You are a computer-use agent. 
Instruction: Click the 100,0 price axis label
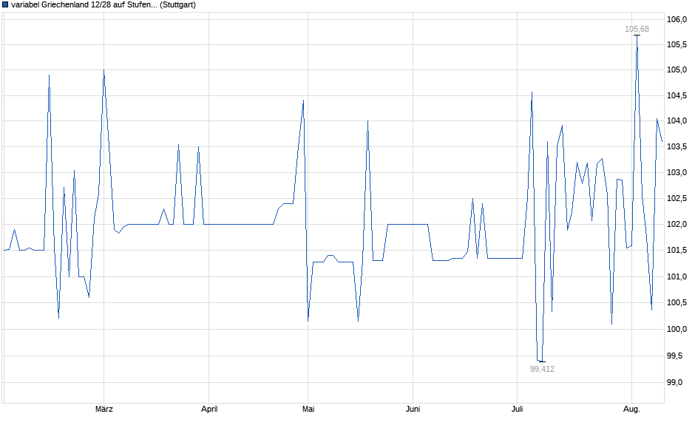click(x=677, y=329)
